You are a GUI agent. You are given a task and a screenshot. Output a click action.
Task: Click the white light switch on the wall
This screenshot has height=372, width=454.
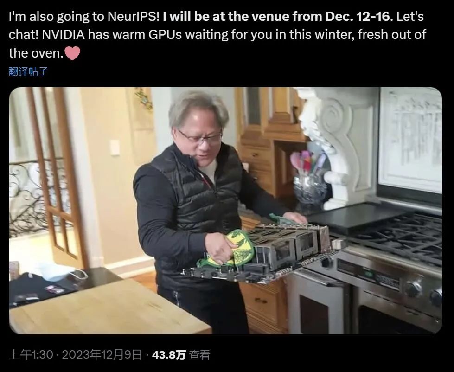[x=115, y=148]
